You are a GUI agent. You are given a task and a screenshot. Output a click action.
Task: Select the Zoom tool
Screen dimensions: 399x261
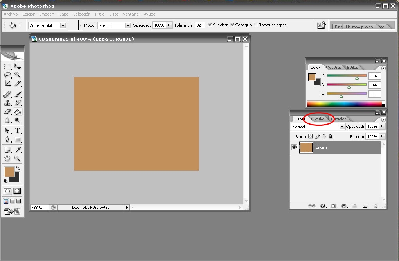click(x=17, y=158)
